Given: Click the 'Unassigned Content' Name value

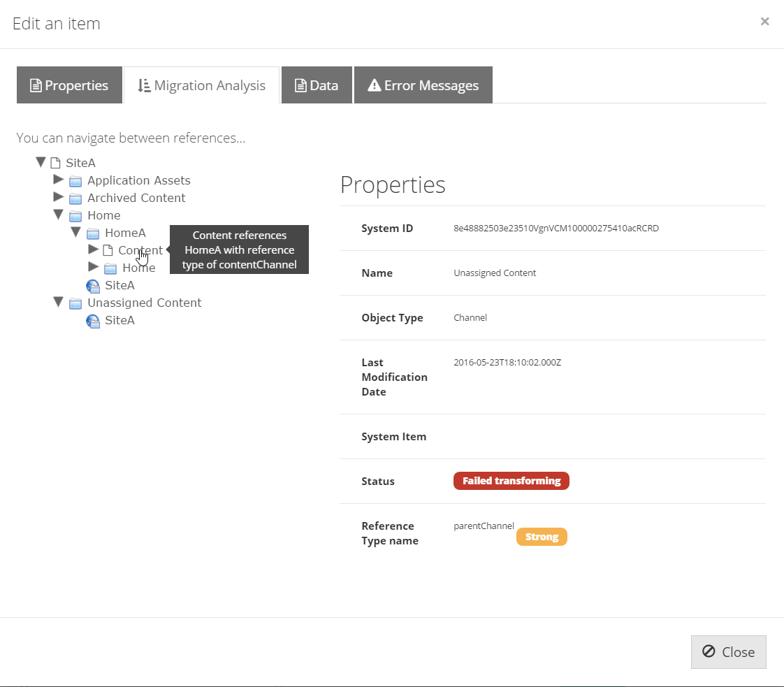Looking at the screenshot, I should (495, 273).
